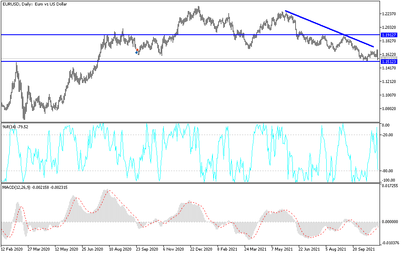Select the descending blue trendline

(330, 28)
